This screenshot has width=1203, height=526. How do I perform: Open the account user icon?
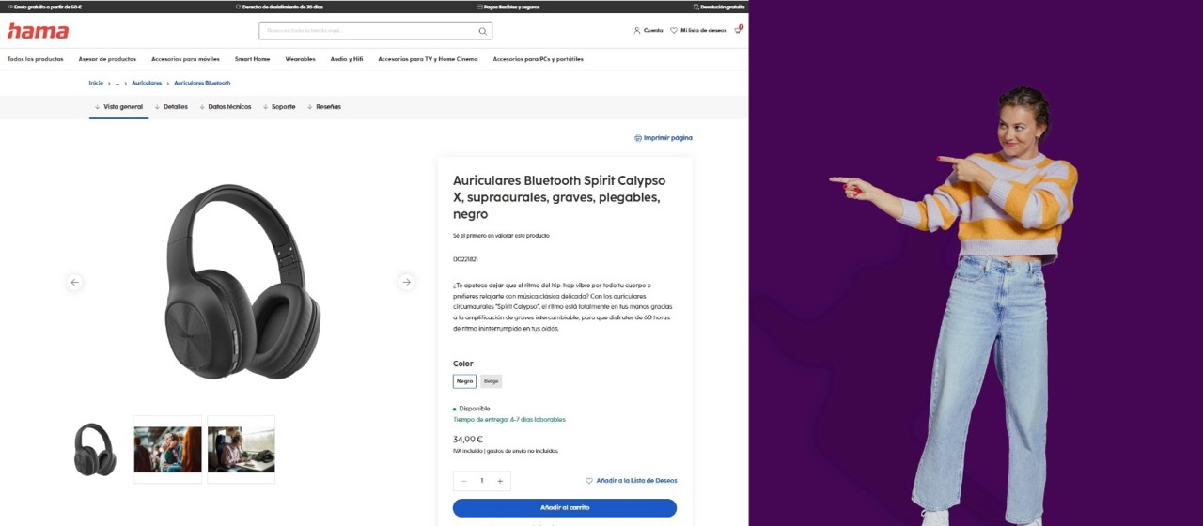637,31
